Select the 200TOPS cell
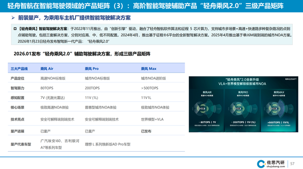This screenshot has width=303, height=169. pyautogui.click(x=92, y=88)
